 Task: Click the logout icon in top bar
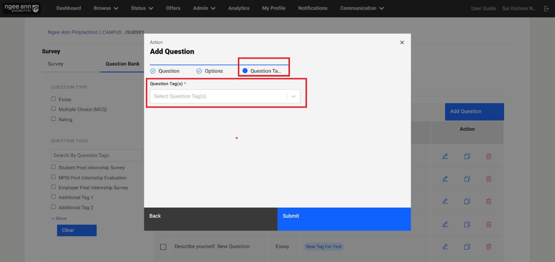[x=546, y=9]
